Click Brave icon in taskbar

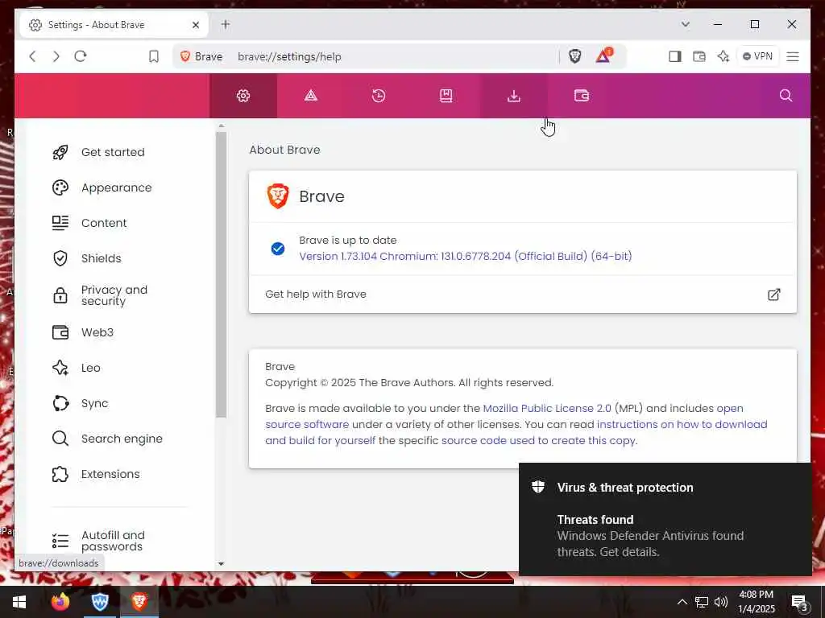(x=139, y=602)
